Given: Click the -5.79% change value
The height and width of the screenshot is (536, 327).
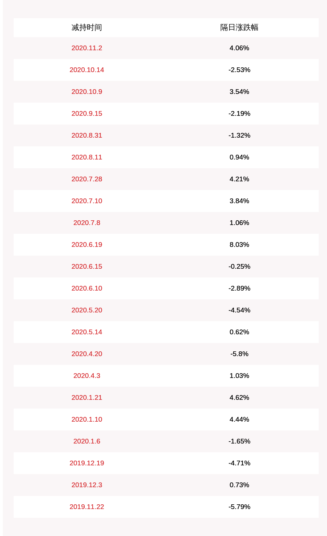Looking at the screenshot, I should tap(239, 507).
